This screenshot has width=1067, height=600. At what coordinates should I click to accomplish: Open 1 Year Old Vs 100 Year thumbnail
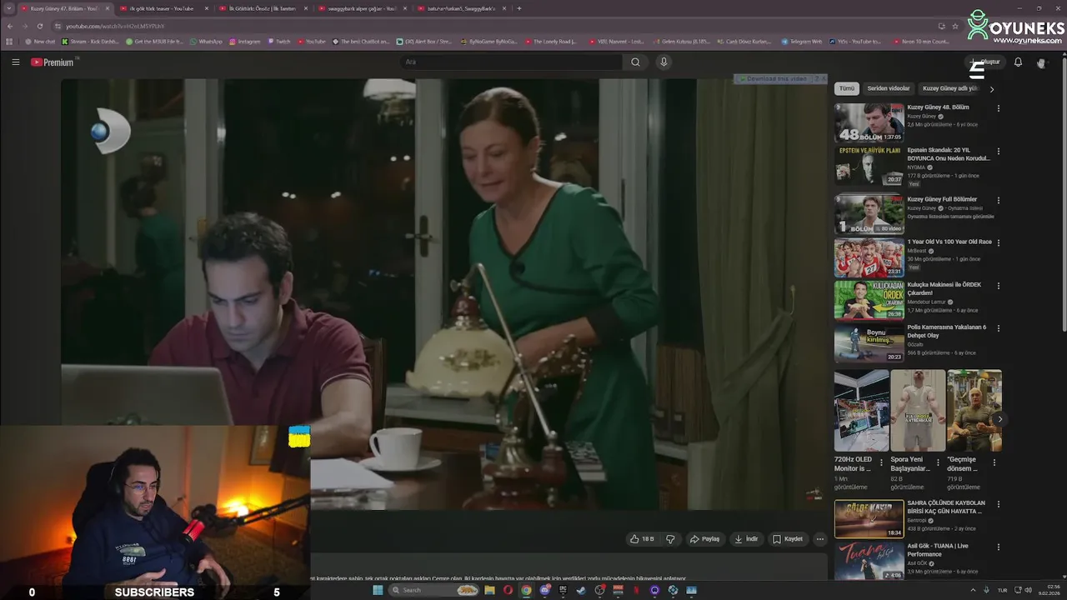click(869, 257)
